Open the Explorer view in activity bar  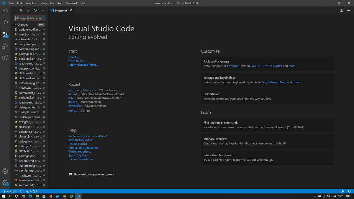point(5,12)
